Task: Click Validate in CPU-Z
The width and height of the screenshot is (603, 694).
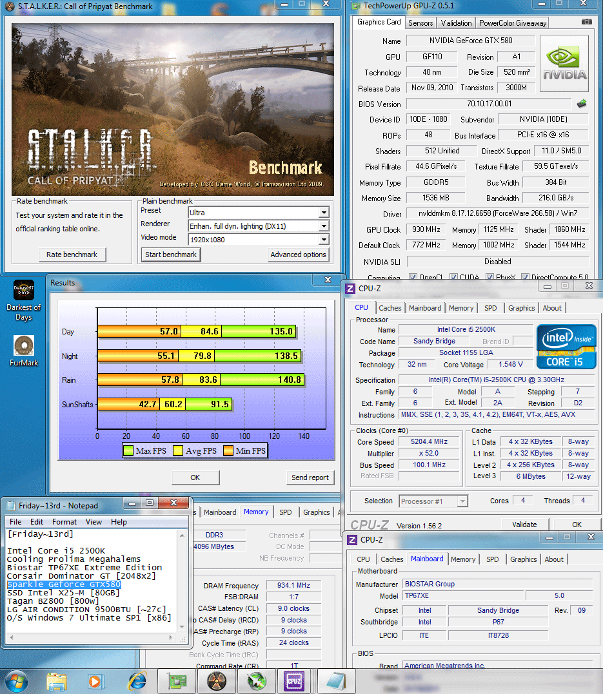Action: [524, 525]
